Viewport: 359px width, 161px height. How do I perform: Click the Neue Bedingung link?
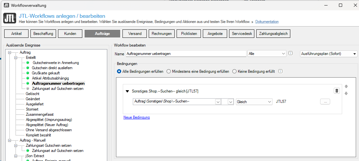click(x=136, y=117)
